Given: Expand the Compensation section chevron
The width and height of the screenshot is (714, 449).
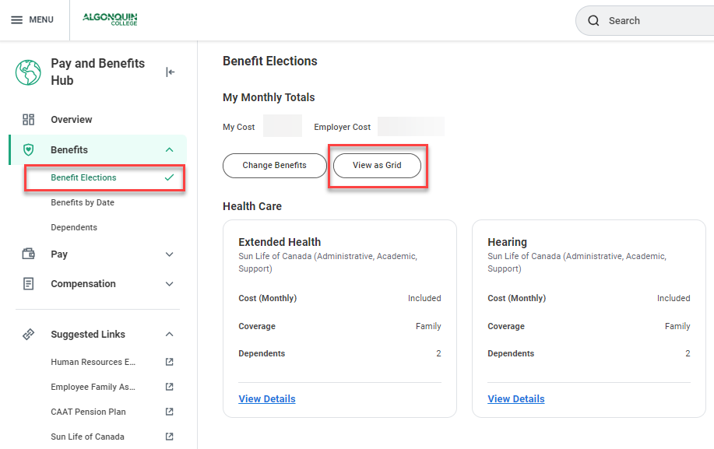Looking at the screenshot, I should point(170,284).
